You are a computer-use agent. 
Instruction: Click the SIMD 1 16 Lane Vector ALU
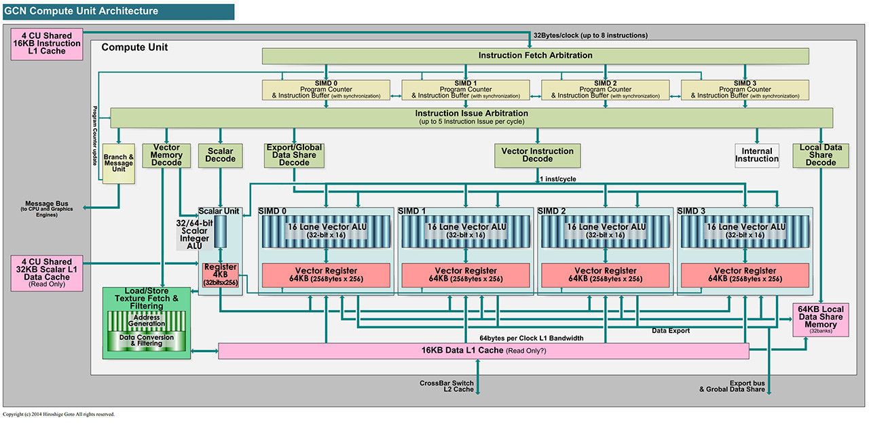(x=466, y=231)
